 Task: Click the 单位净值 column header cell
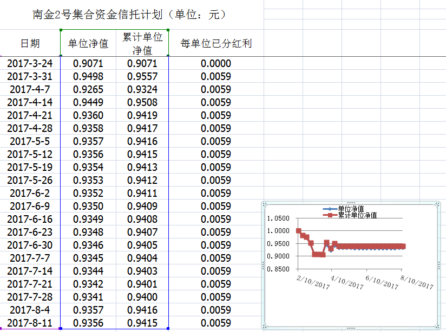coord(88,43)
